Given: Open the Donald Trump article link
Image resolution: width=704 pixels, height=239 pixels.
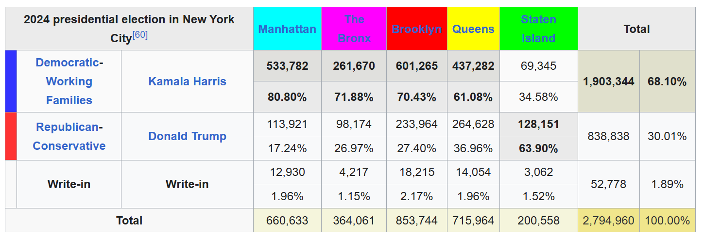Looking at the screenshot, I should point(187,136).
